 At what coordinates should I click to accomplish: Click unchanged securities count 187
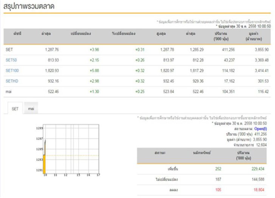tap(218, 179)
